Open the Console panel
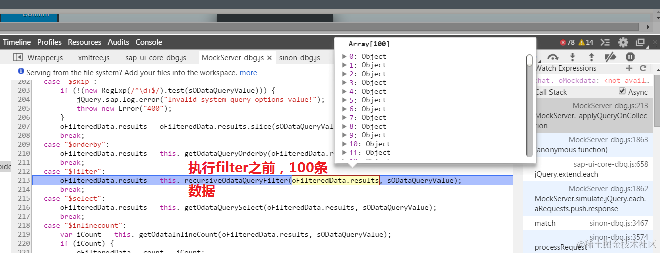This screenshot has height=253, width=660. (149, 42)
